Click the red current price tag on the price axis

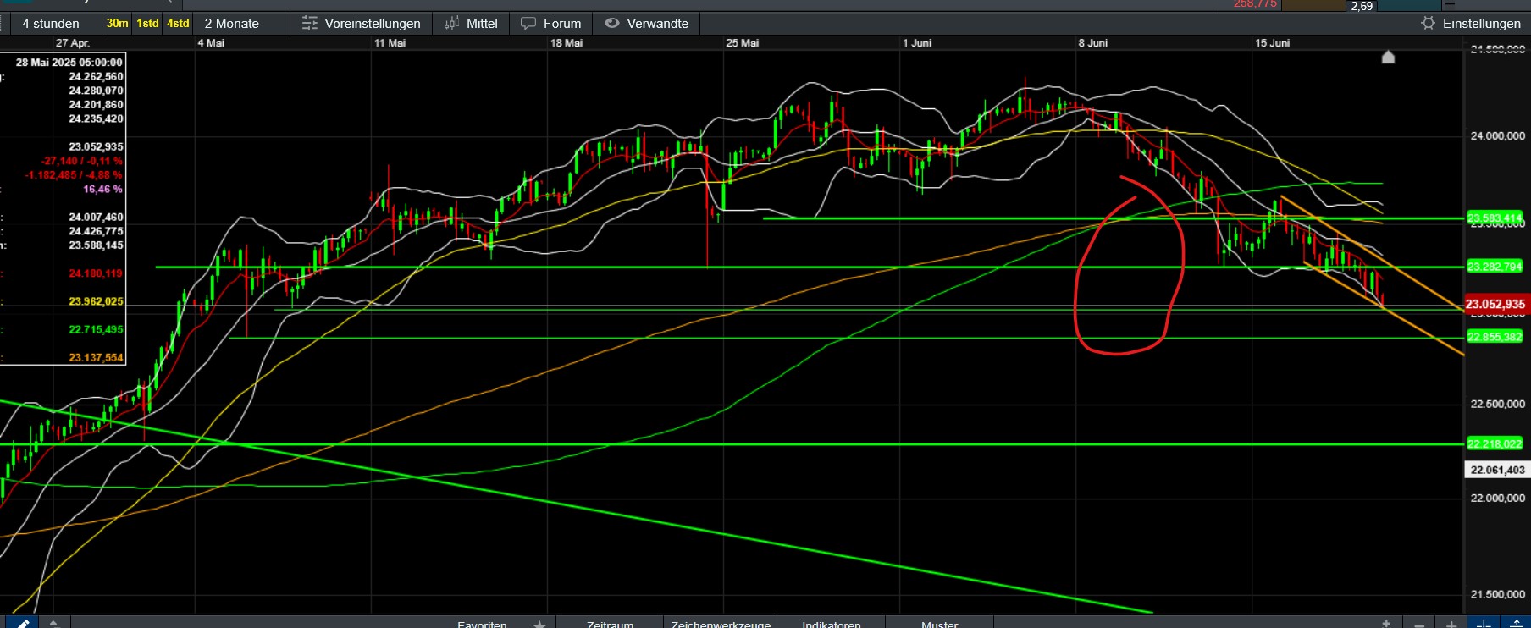(x=1495, y=304)
